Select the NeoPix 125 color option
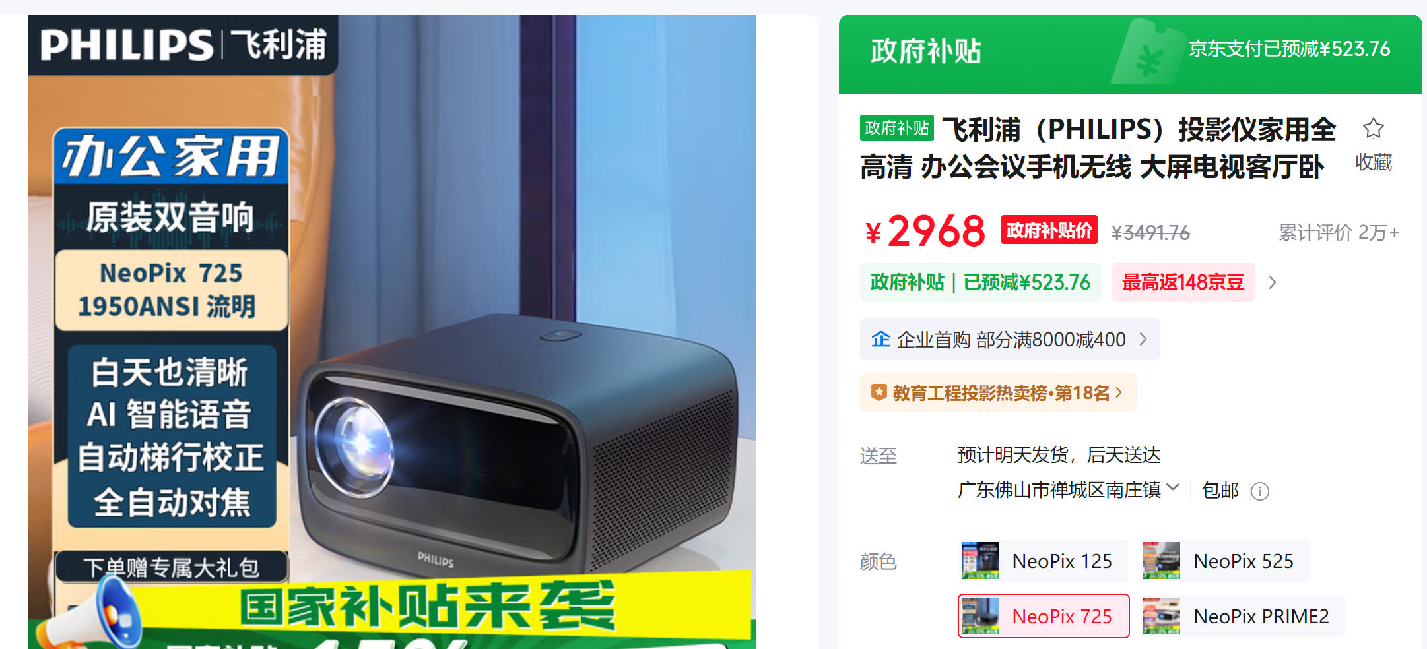This screenshot has width=1427, height=649. pos(1043,561)
